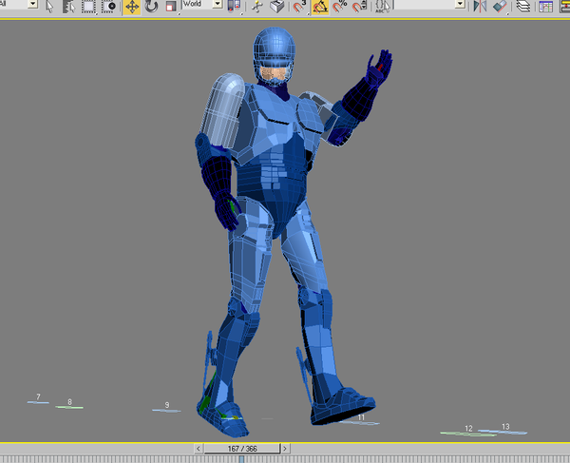Click the Select by Name icon

coord(67,6)
